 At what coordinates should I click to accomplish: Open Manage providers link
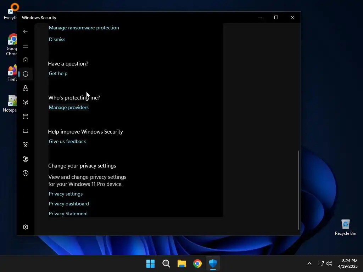tap(69, 107)
